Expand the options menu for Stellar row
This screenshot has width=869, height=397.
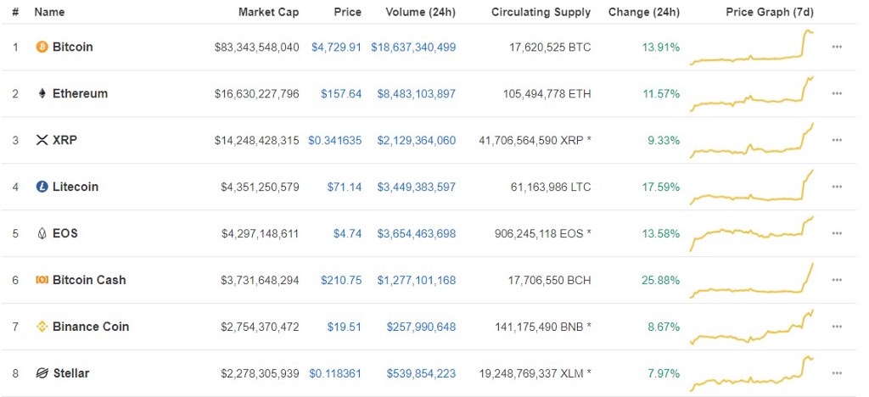click(x=837, y=373)
